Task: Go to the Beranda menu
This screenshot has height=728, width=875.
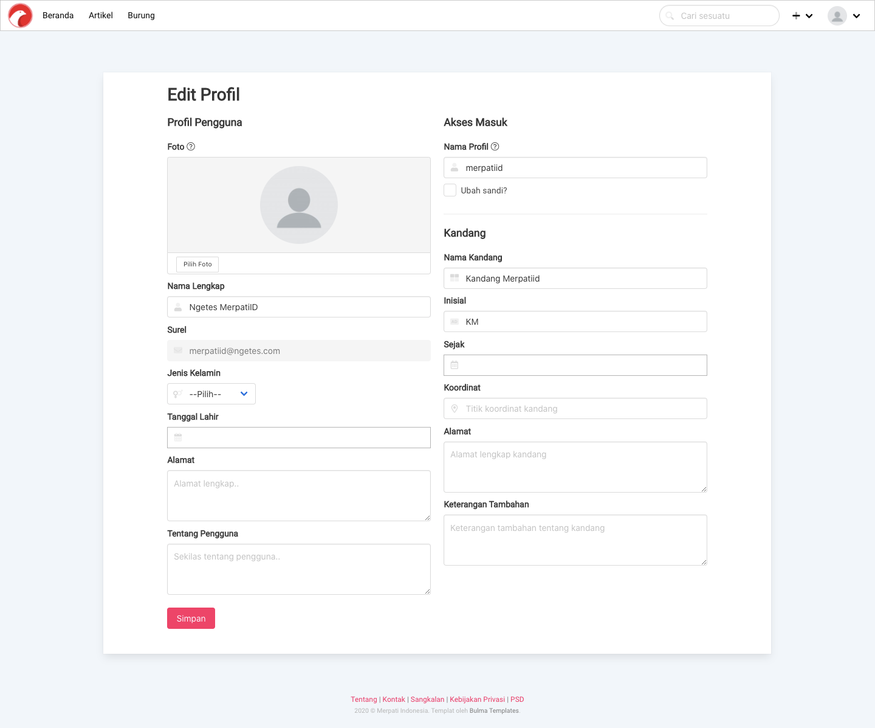Action: point(58,16)
